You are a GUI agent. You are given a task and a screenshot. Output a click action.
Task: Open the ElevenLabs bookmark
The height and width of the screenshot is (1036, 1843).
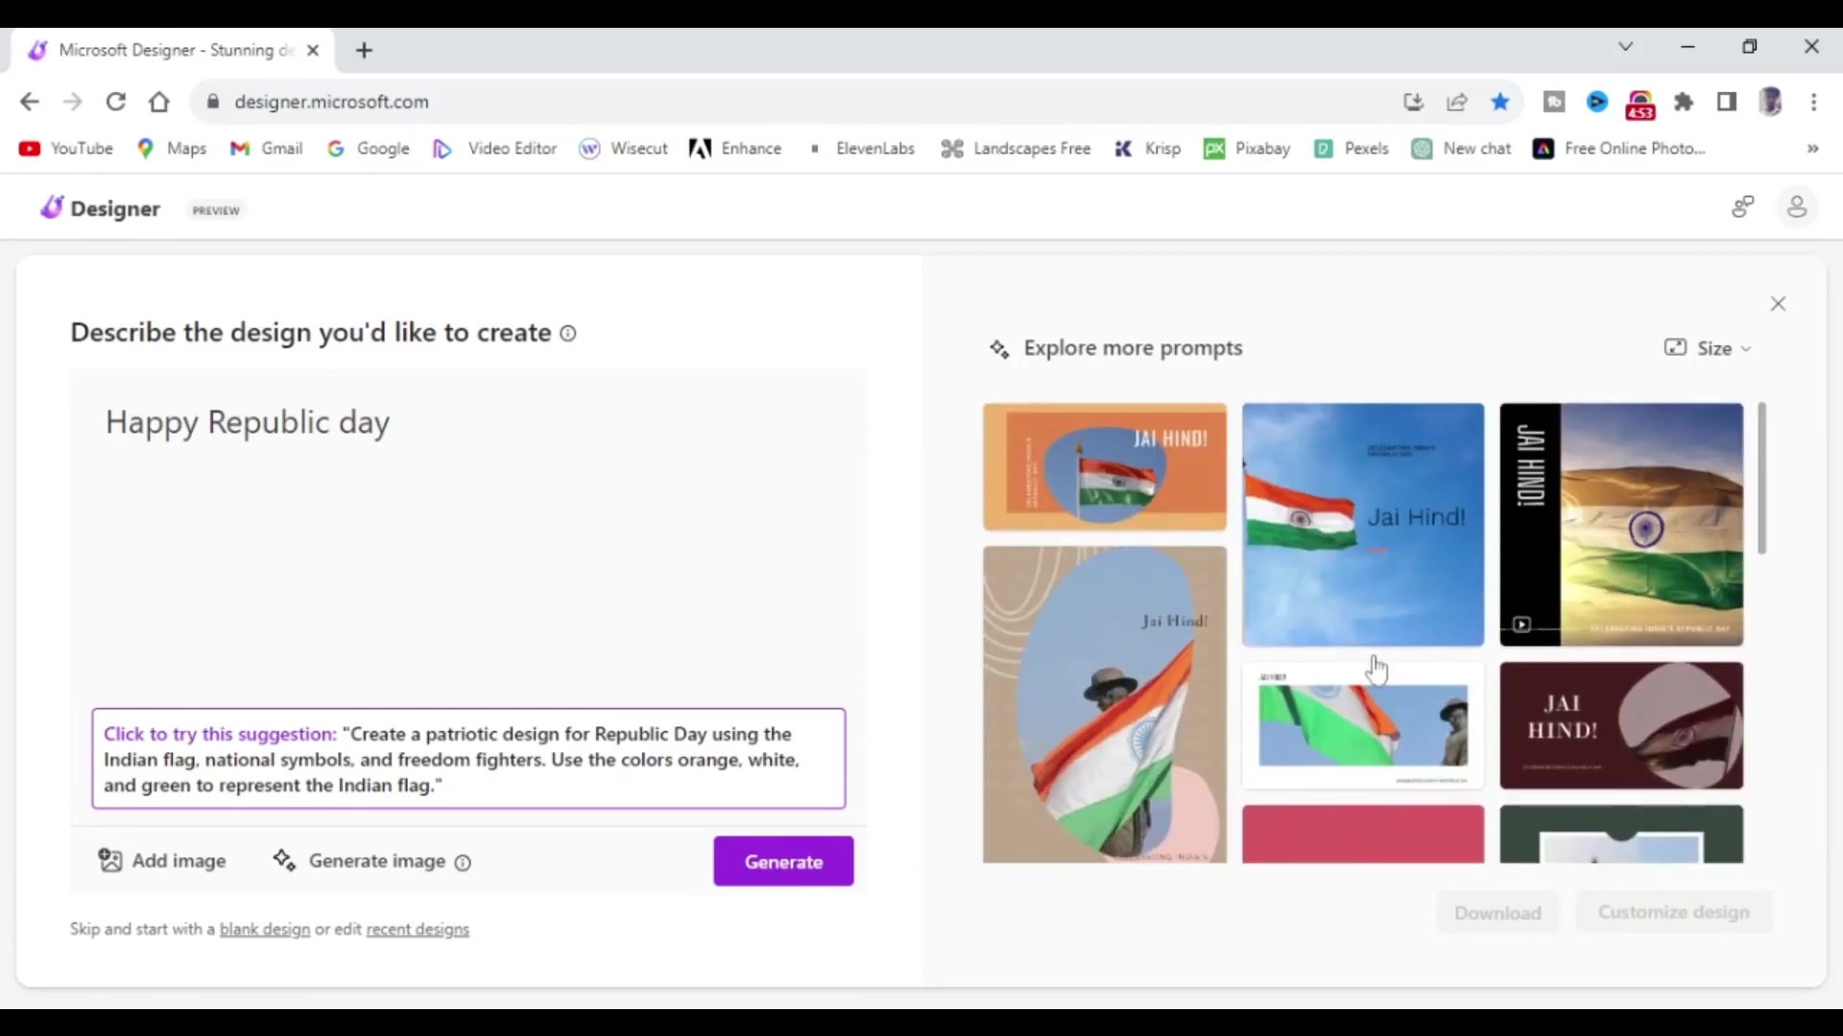(861, 149)
